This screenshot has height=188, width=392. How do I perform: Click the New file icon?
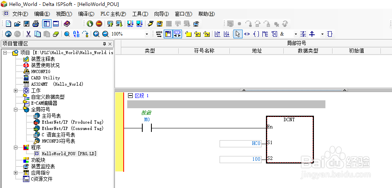tap(8, 24)
